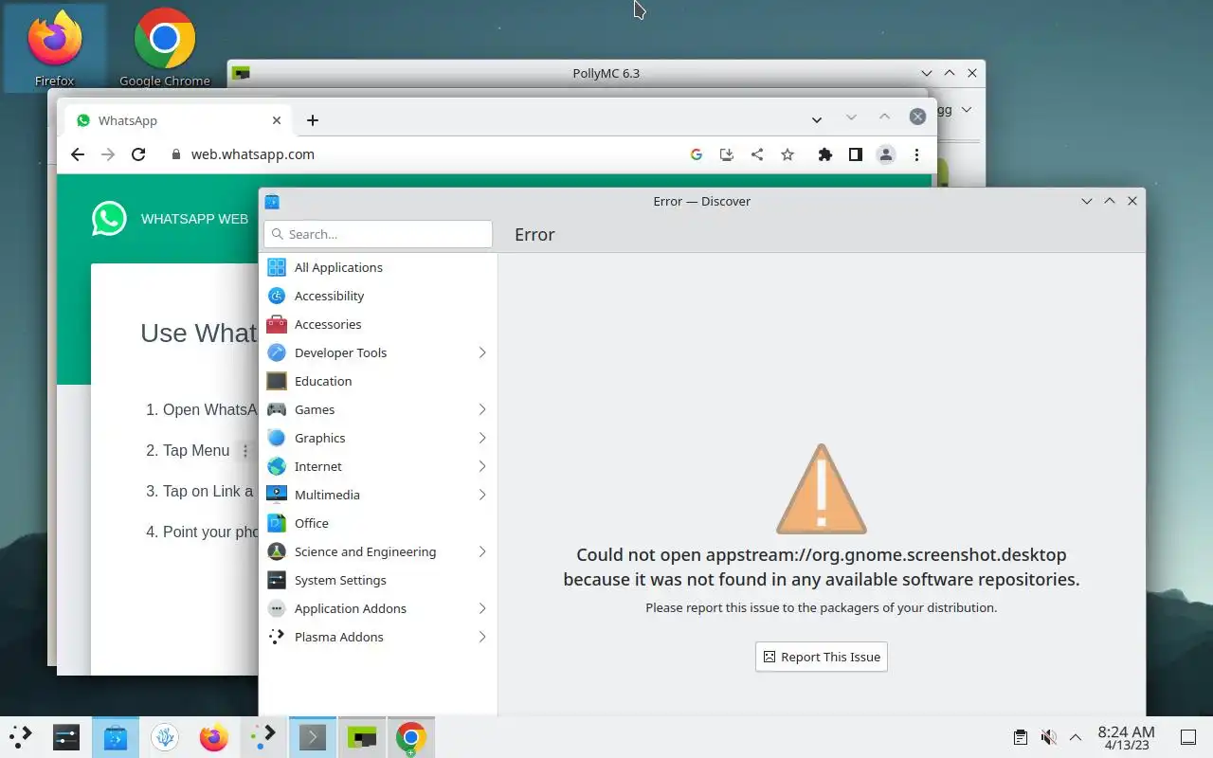
Task: Select the Education chalkboard icon
Action: (x=277, y=381)
